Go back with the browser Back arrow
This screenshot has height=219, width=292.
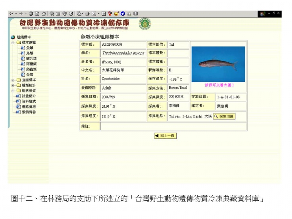pos(11,14)
